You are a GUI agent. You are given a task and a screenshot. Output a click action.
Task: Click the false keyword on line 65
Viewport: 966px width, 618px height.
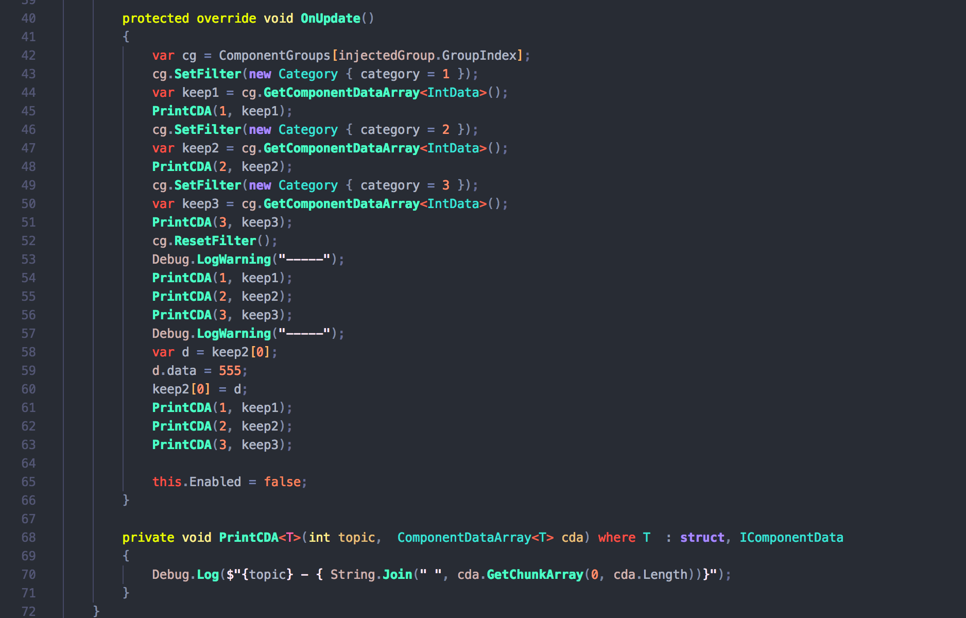[282, 482]
